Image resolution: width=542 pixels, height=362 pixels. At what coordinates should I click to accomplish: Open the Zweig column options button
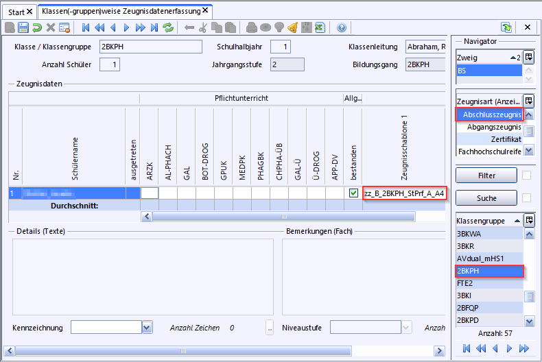[x=529, y=58]
